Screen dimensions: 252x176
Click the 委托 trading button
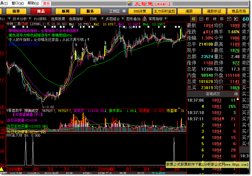(x=46, y=4)
